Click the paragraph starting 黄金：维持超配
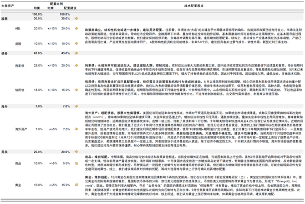 pyautogui.click(x=193, y=186)
